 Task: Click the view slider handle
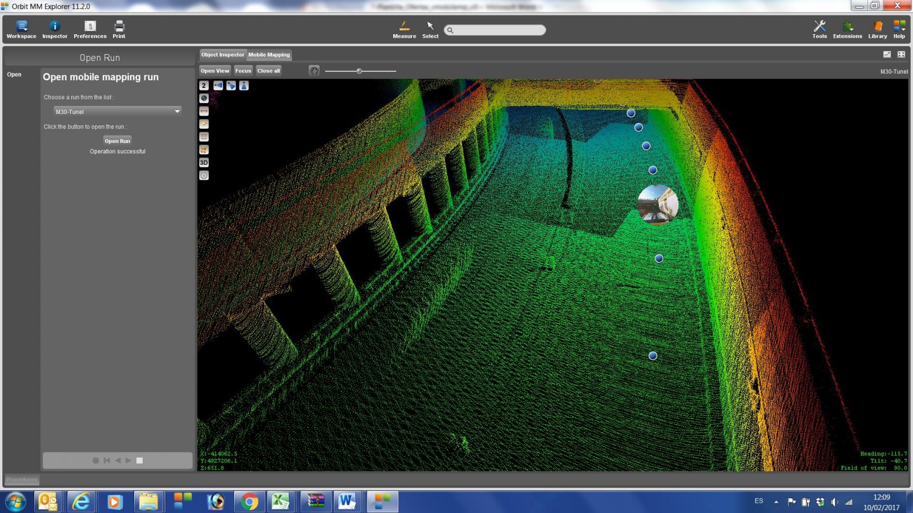point(359,71)
